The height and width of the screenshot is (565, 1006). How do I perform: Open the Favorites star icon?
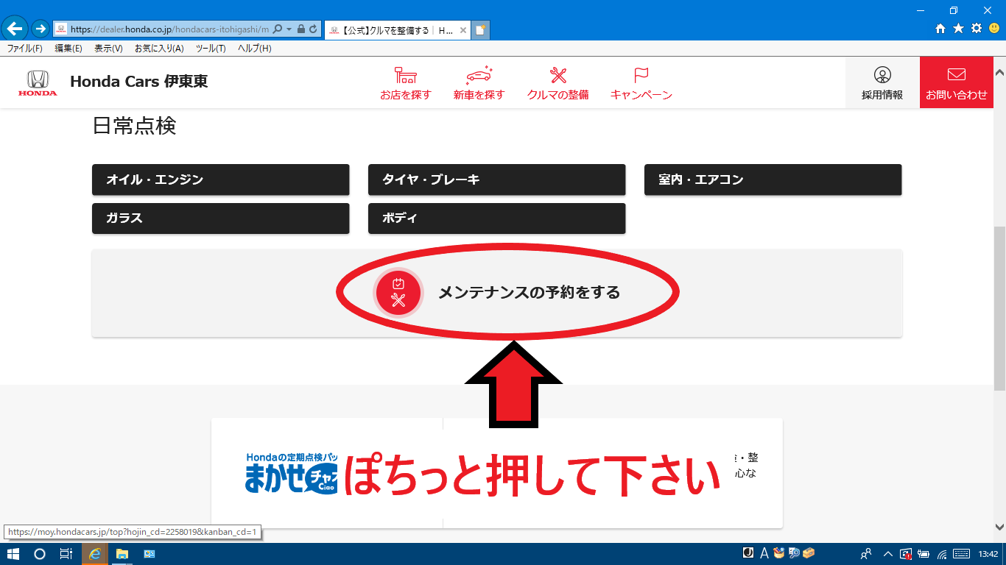tap(958, 29)
